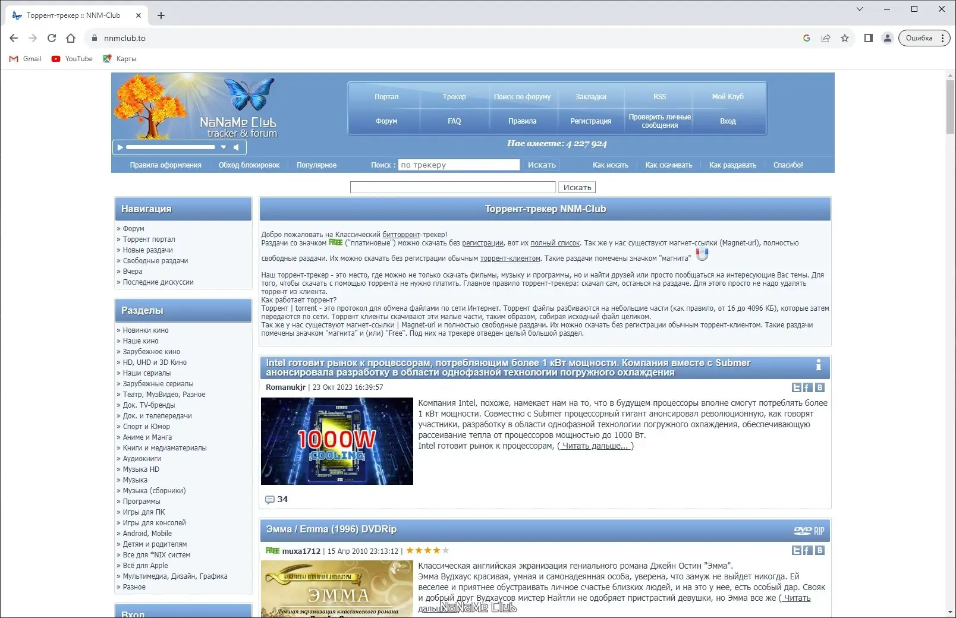Open the browser home page
Image resolution: width=956 pixels, height=618 pixels.
pyautogui.click(x=71, y=38)
